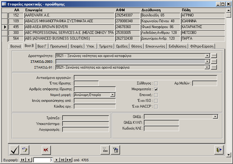
Task: Open the Φίλτρο-Εύρεση tab
Action: click(x=202, y=46)
